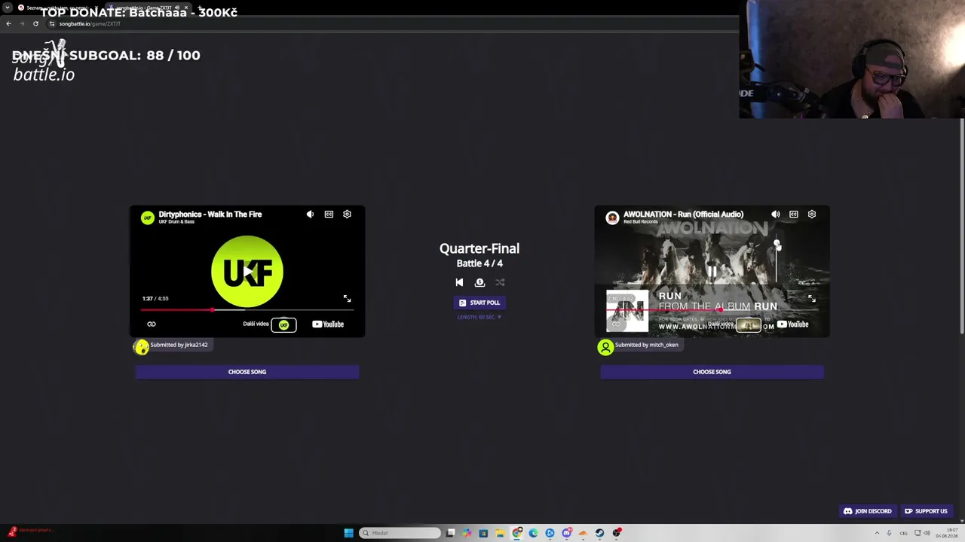This screenshot has height=542, width=965.
Task: Open next video thumbnail in Dirtyphonics player
Action: 283,324
